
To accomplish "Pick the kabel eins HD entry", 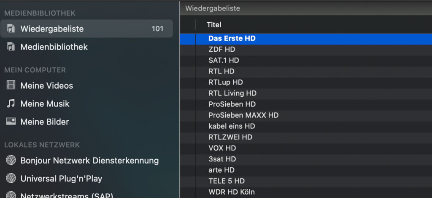I will 232,126.
